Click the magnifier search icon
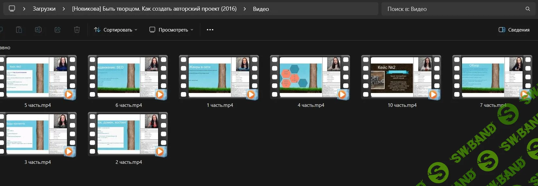The image size is (538, 186). point(527,9)
